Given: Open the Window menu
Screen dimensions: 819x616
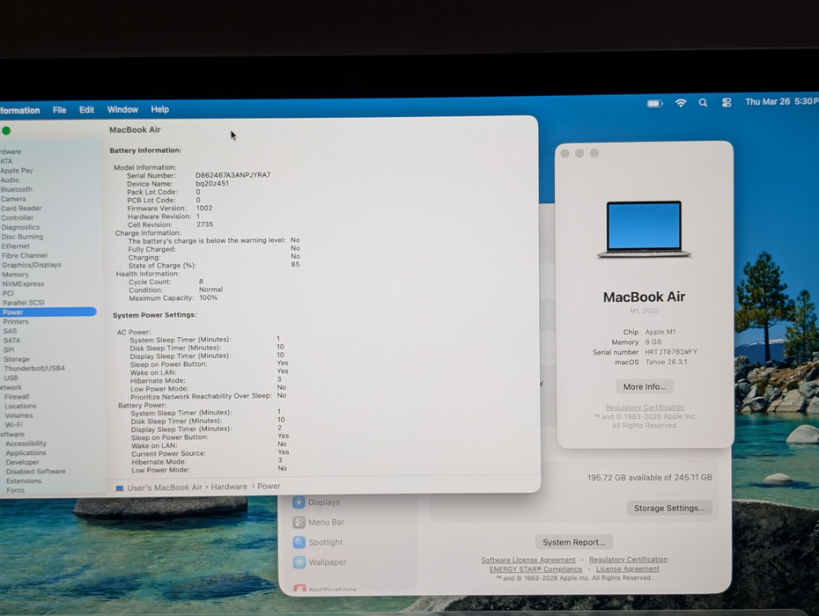Looking at the screenshot, I should point(122,110).
